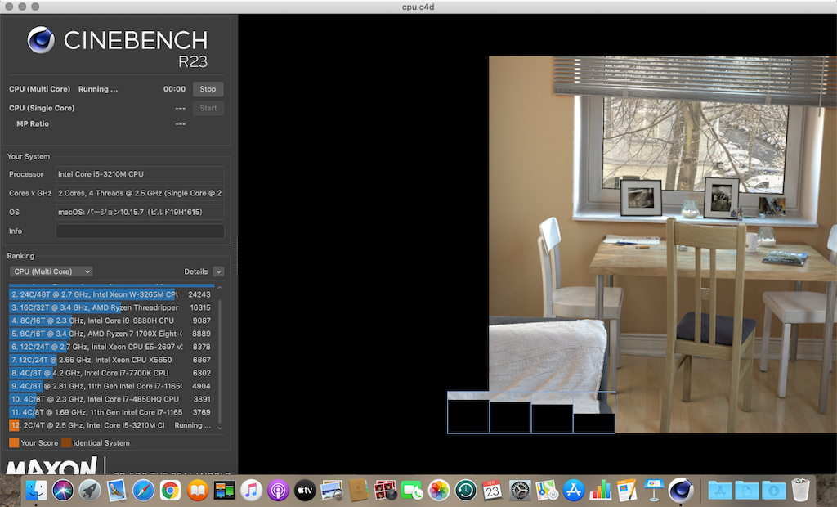Click the empty Info input field
The height and width of the screenshot is (507, 837).
(140, 231)
